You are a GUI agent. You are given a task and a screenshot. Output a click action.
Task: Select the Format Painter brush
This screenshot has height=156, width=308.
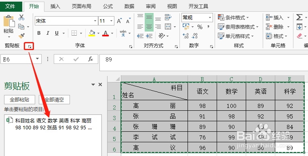tap(21, 36)
